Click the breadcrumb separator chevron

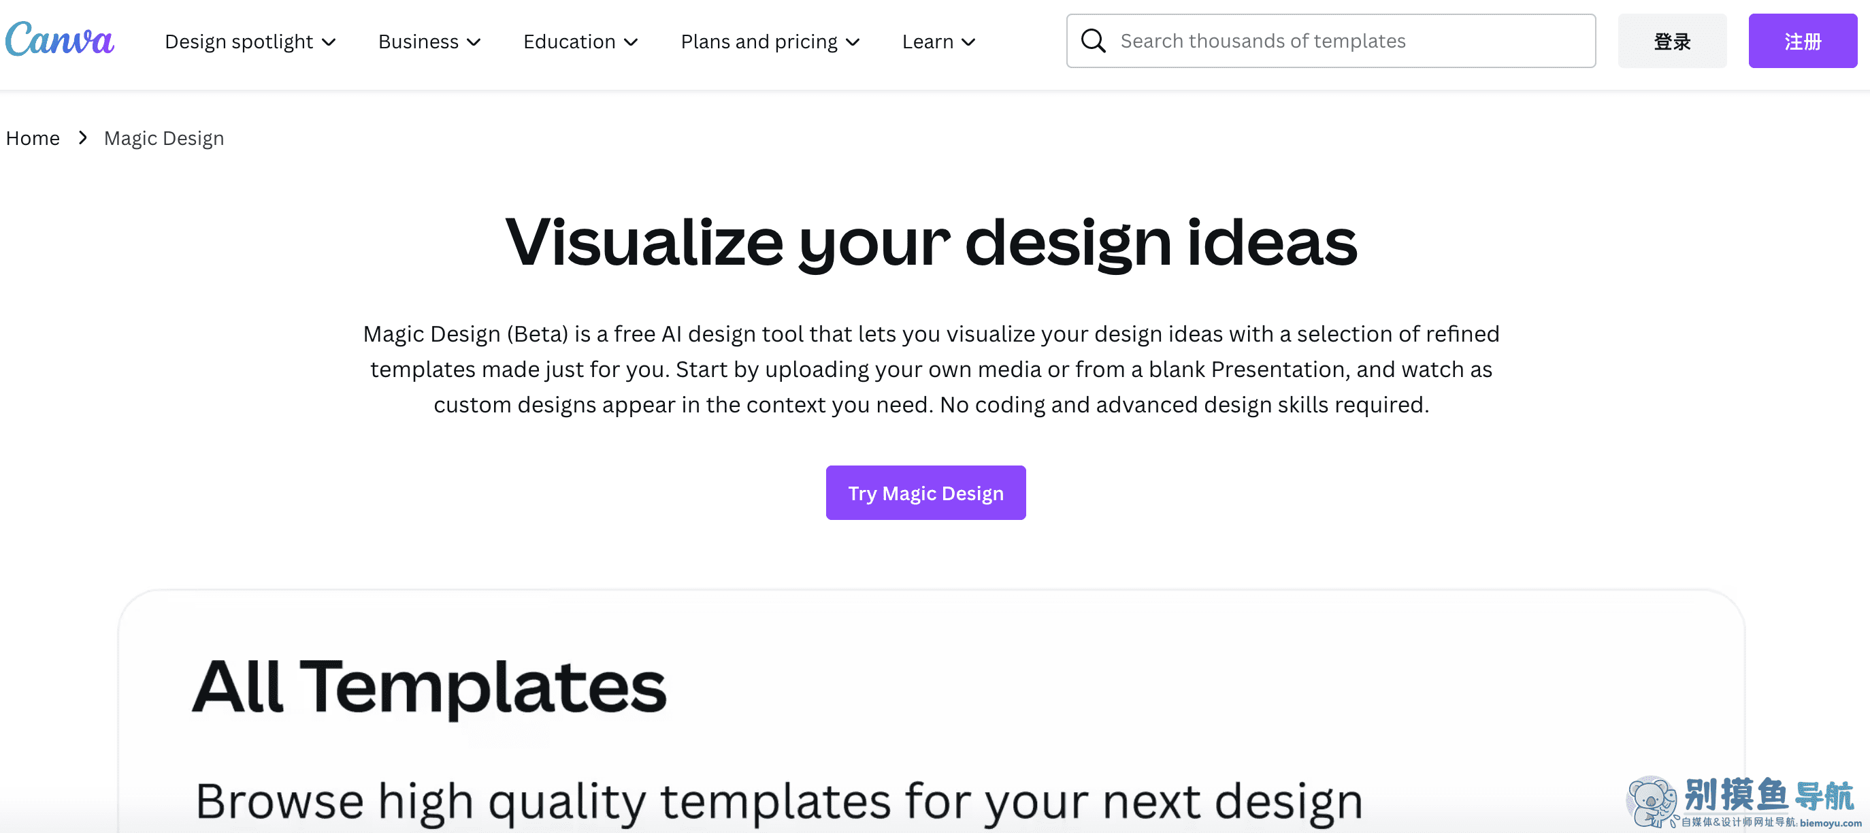coord(83,137)
